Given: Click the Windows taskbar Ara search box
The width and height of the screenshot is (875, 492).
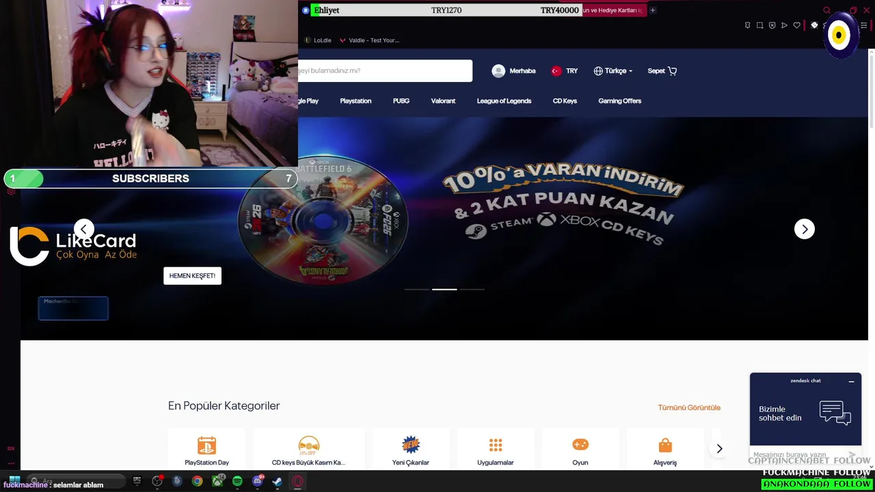Looking at the screenshot, I should click(x=77, y=481).
